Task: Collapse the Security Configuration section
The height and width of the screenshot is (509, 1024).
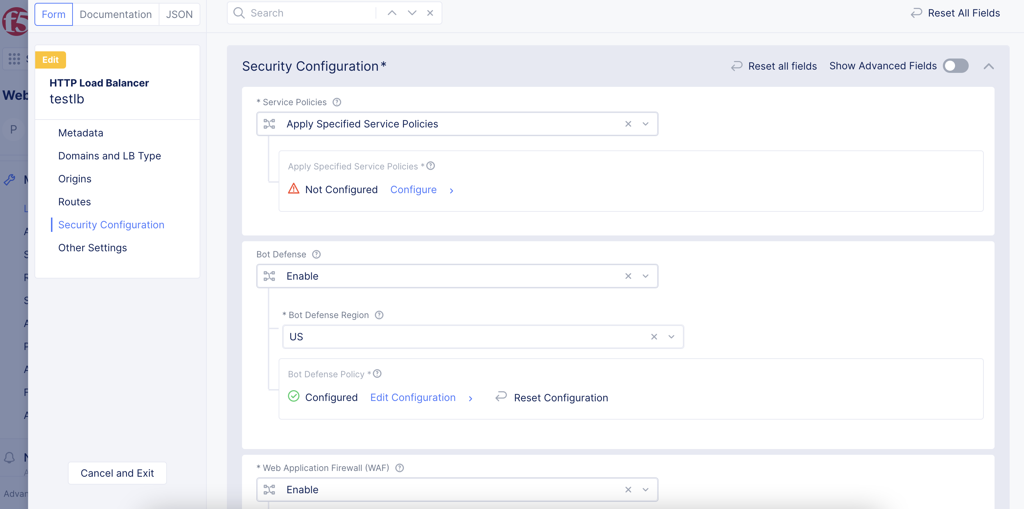Action: pyautogui.click(x=988, y=66)
